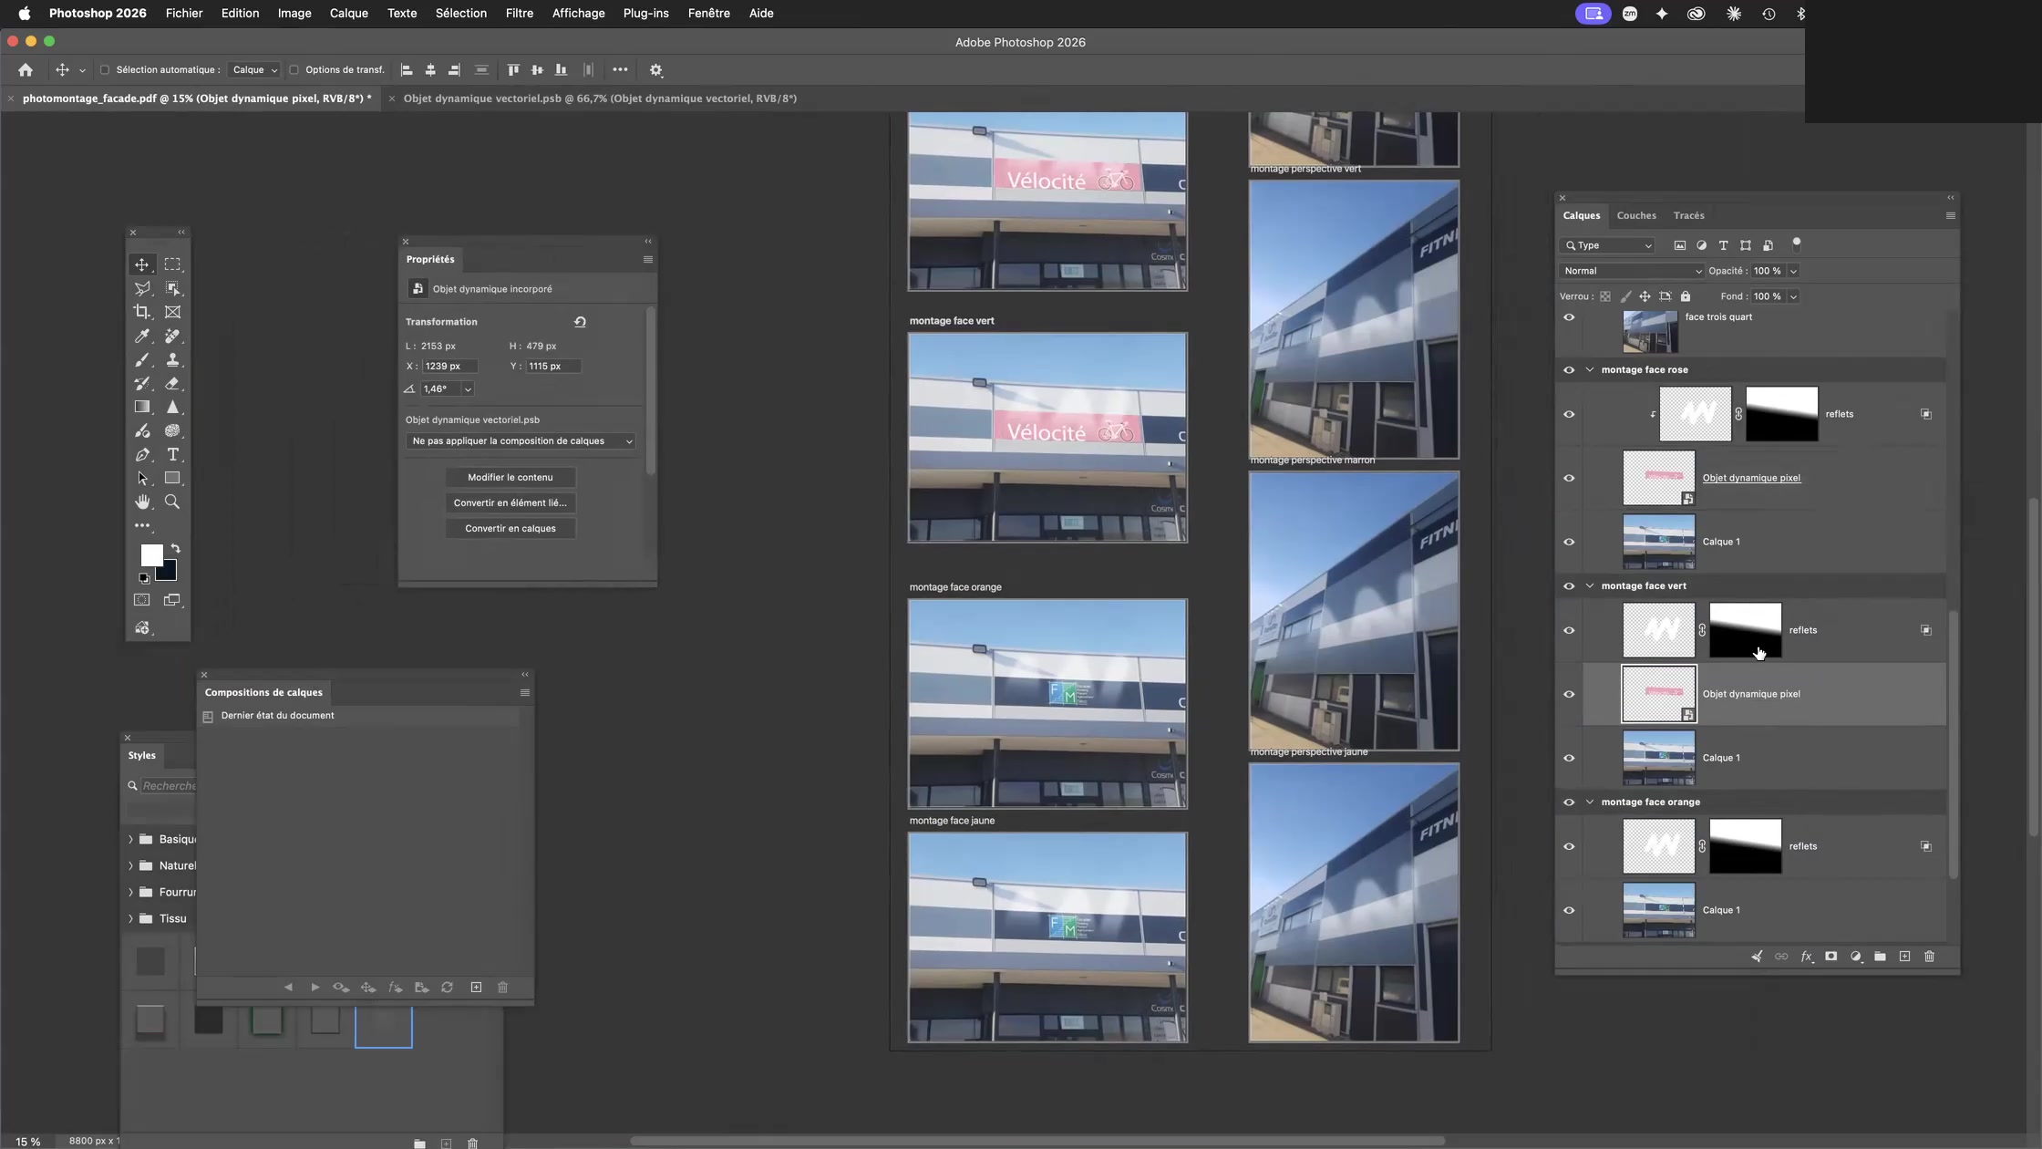Select the Eraser tool
The width and height of the screenshot is (2042, 1149).
(x=172, y=383)
